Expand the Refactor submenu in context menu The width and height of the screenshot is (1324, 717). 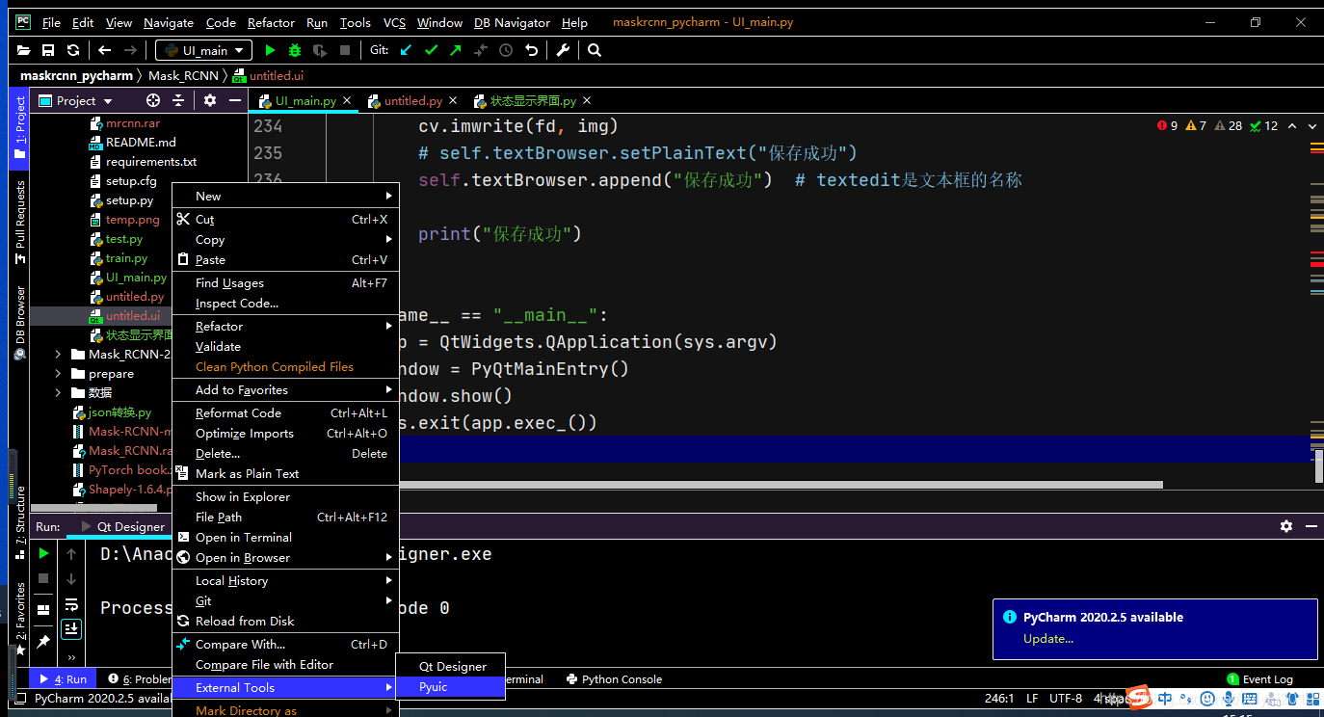[285, 327]
